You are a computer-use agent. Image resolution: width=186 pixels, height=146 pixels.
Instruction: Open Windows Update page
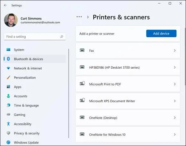click(35, 142)
